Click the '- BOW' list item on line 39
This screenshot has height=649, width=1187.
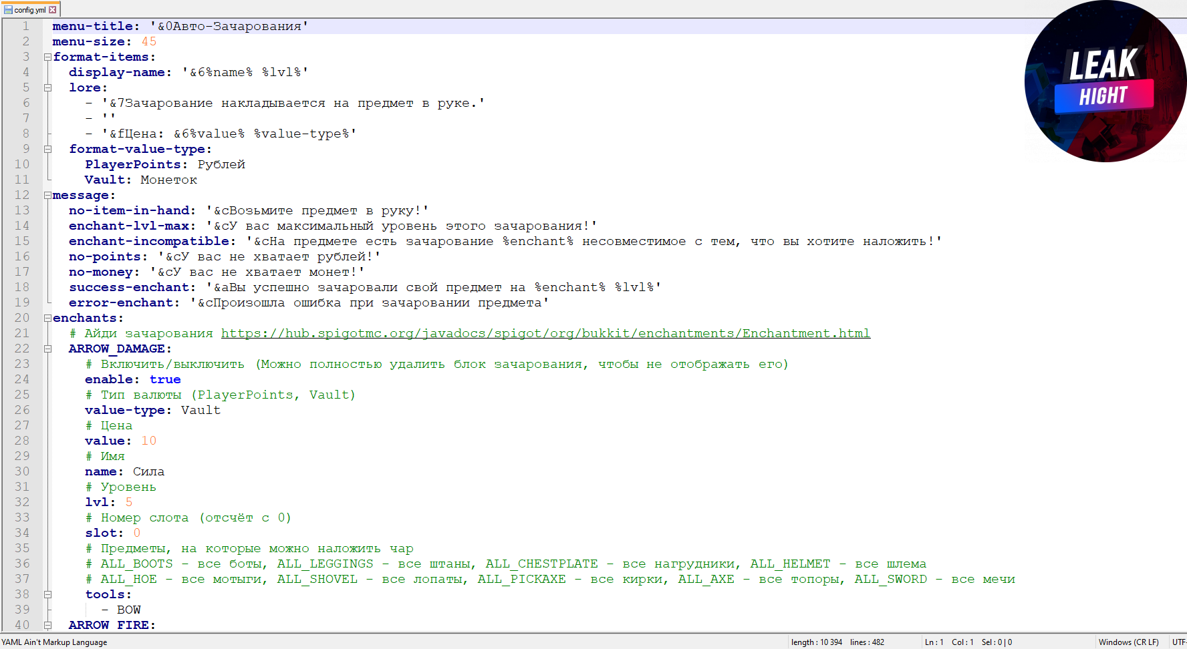pos(121,610)
